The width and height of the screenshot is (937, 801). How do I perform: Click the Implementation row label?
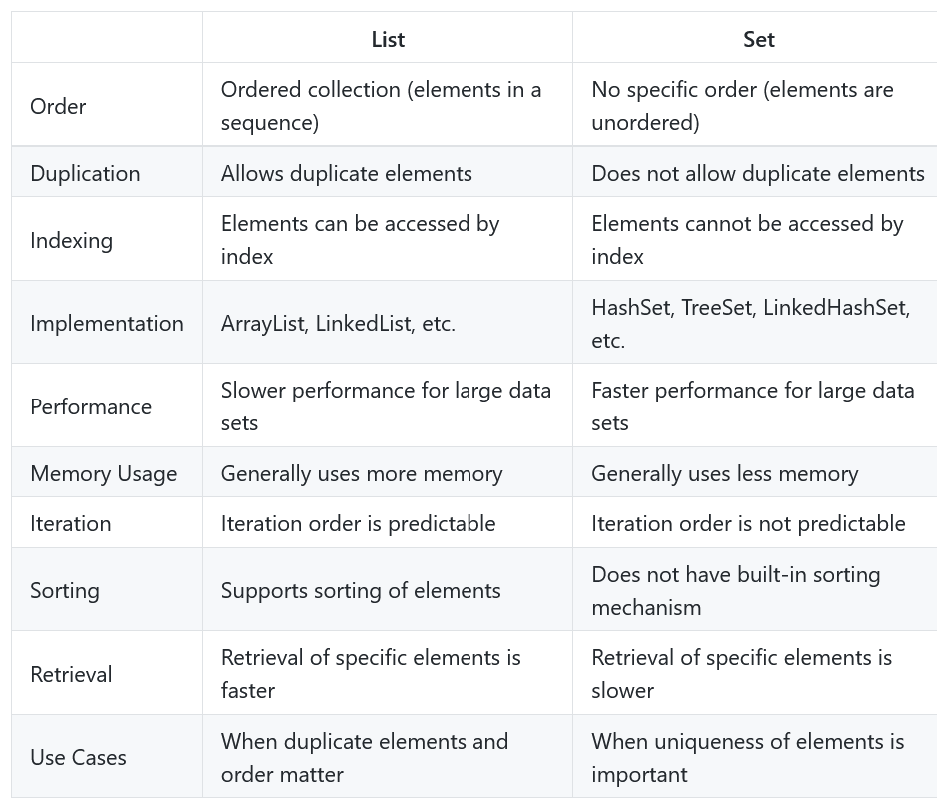106,324
